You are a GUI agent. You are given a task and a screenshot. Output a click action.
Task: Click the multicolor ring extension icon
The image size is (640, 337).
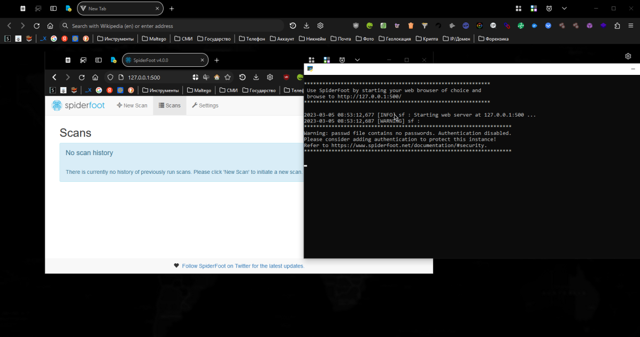tap(480, 26)
